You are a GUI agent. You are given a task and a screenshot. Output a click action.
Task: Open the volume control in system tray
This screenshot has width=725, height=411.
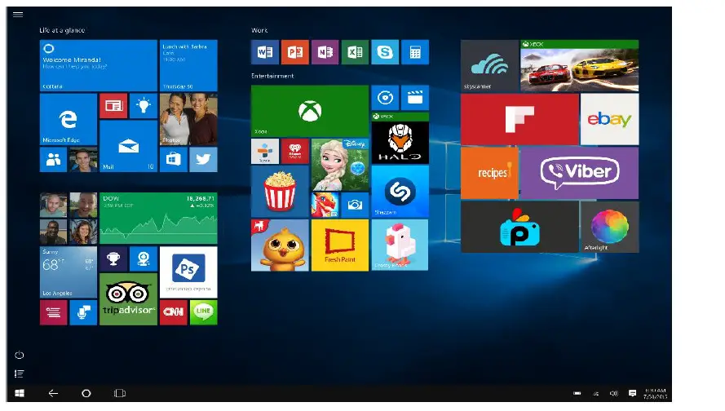pyautogui.click(x=613, y=393)
